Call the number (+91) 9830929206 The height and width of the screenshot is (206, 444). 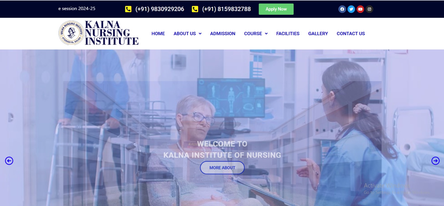(x=160, y=9)
